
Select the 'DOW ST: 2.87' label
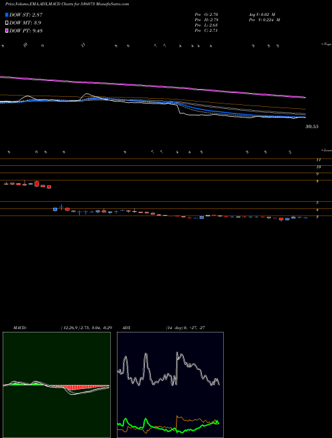pyautogui.click(x=26, y=15)
